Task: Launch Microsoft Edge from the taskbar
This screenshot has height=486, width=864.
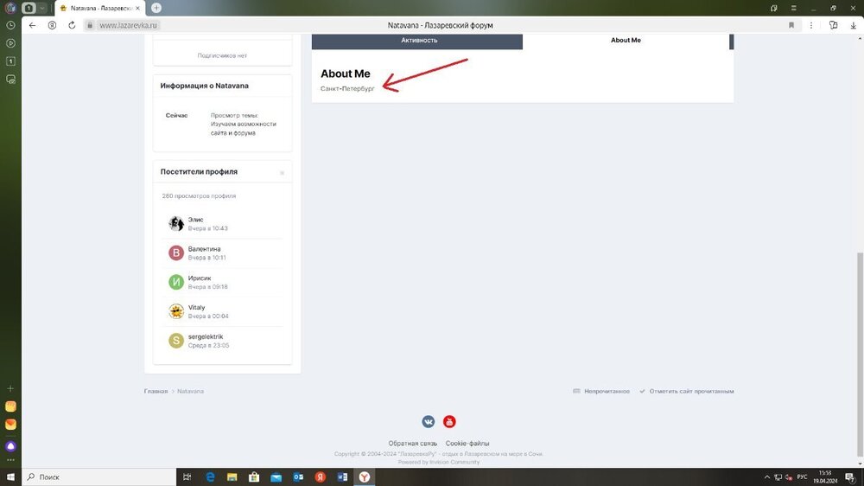Action: (x=210, y=476)
